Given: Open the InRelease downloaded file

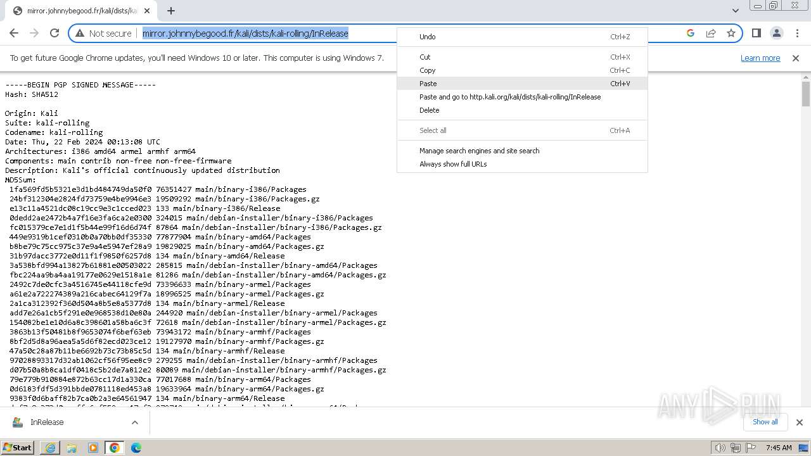Looking at the screenshot, I should pos(46,422).
